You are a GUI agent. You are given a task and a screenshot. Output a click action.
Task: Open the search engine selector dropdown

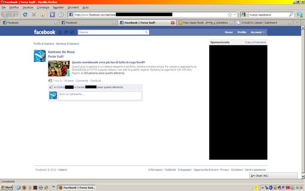pos(244,14)
